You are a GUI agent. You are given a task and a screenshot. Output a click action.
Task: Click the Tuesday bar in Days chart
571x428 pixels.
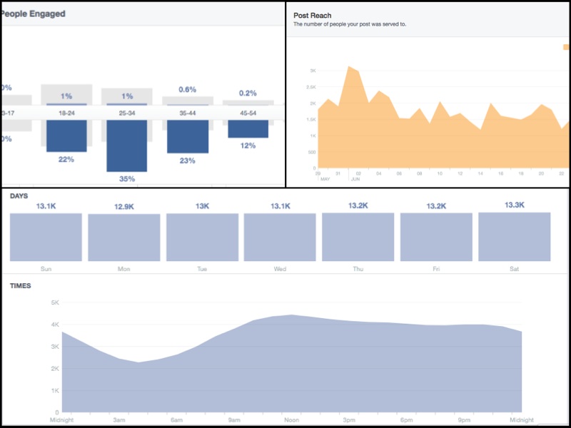[202, 238]
